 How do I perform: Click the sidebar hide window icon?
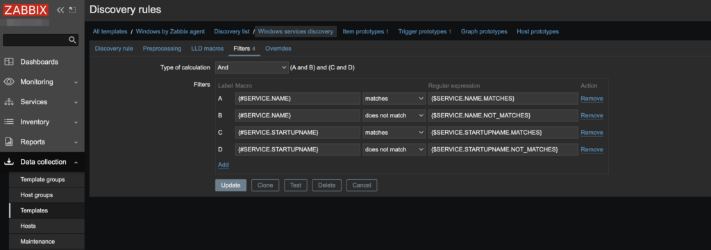[x=72, y=10]
